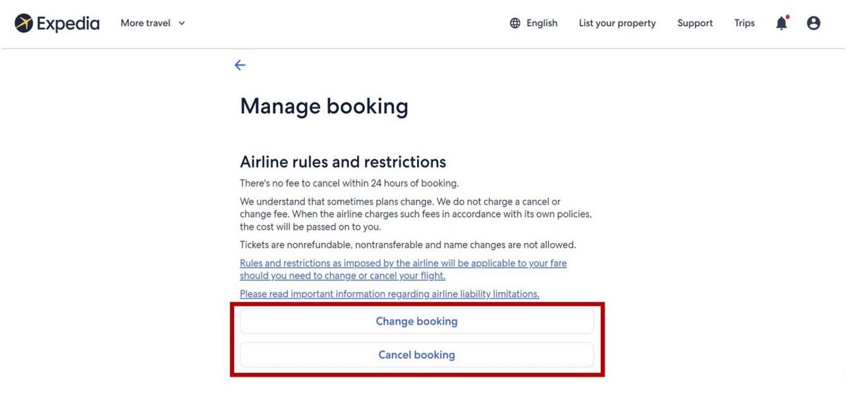This screenshot has height=417, width=852.
Task: Expand the chevron beside More travel
Action: (182, 23)
